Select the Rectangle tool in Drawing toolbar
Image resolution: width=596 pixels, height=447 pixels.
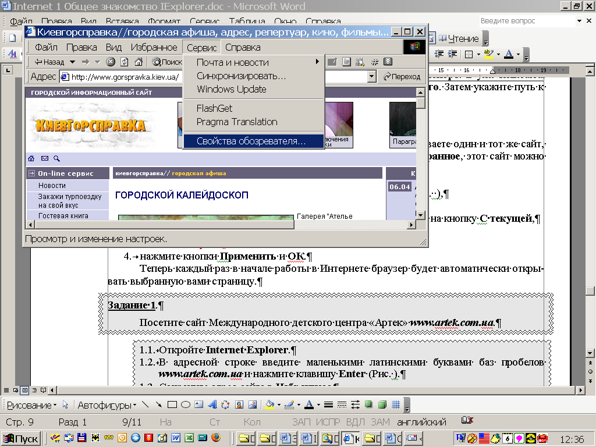(x=172, y=405)
